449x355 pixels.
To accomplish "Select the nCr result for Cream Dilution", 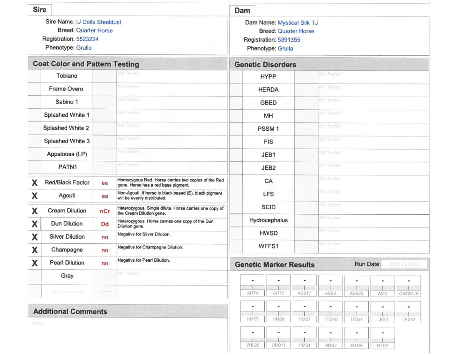I will pos(105,211).
